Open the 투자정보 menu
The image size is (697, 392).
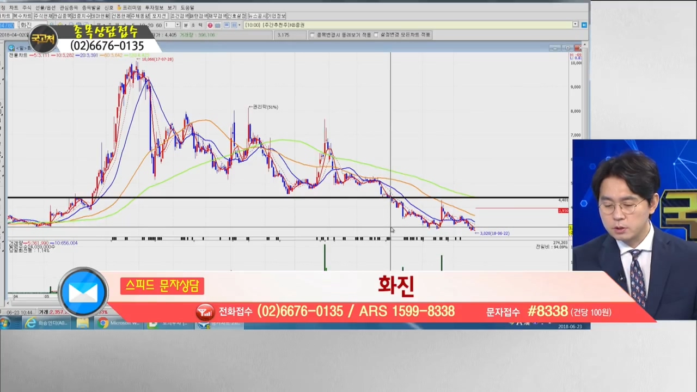(153, 8)
